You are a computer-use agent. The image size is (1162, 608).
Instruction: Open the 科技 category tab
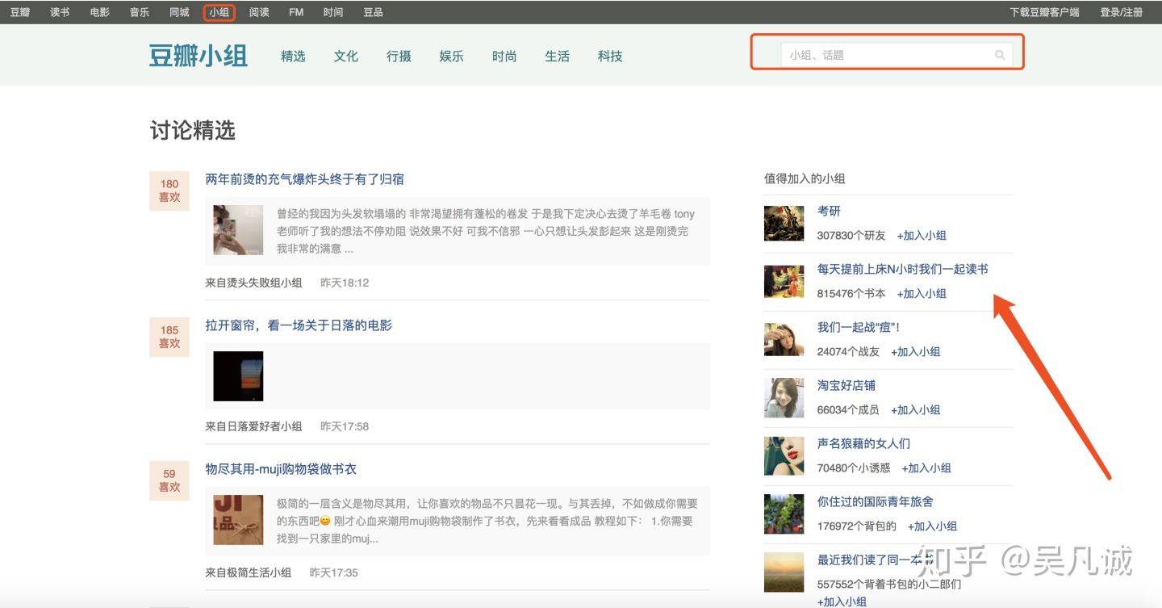tap(610, 56)
